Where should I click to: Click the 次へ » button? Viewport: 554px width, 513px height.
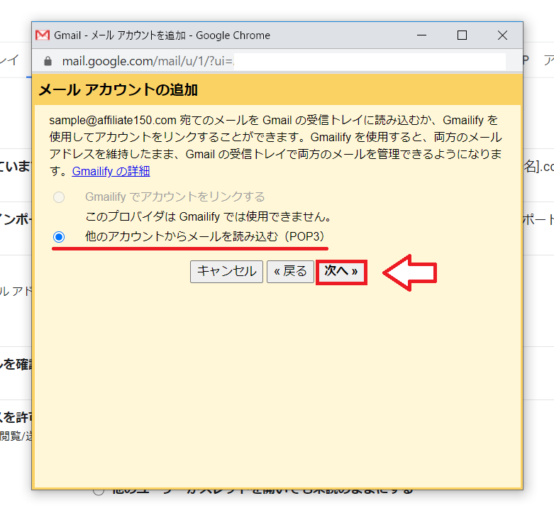(341, 272)
